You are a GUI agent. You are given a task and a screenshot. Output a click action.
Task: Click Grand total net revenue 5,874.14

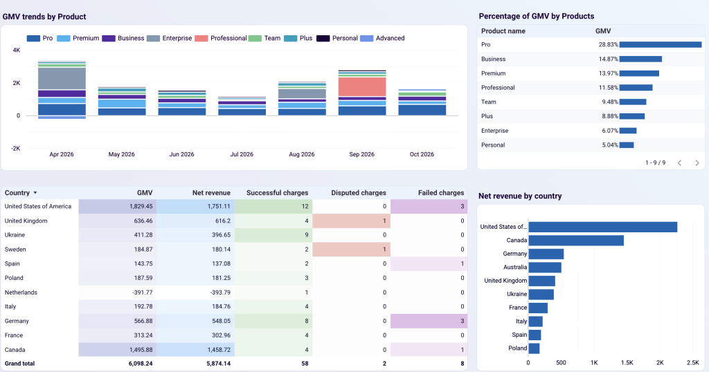point(218,364)
